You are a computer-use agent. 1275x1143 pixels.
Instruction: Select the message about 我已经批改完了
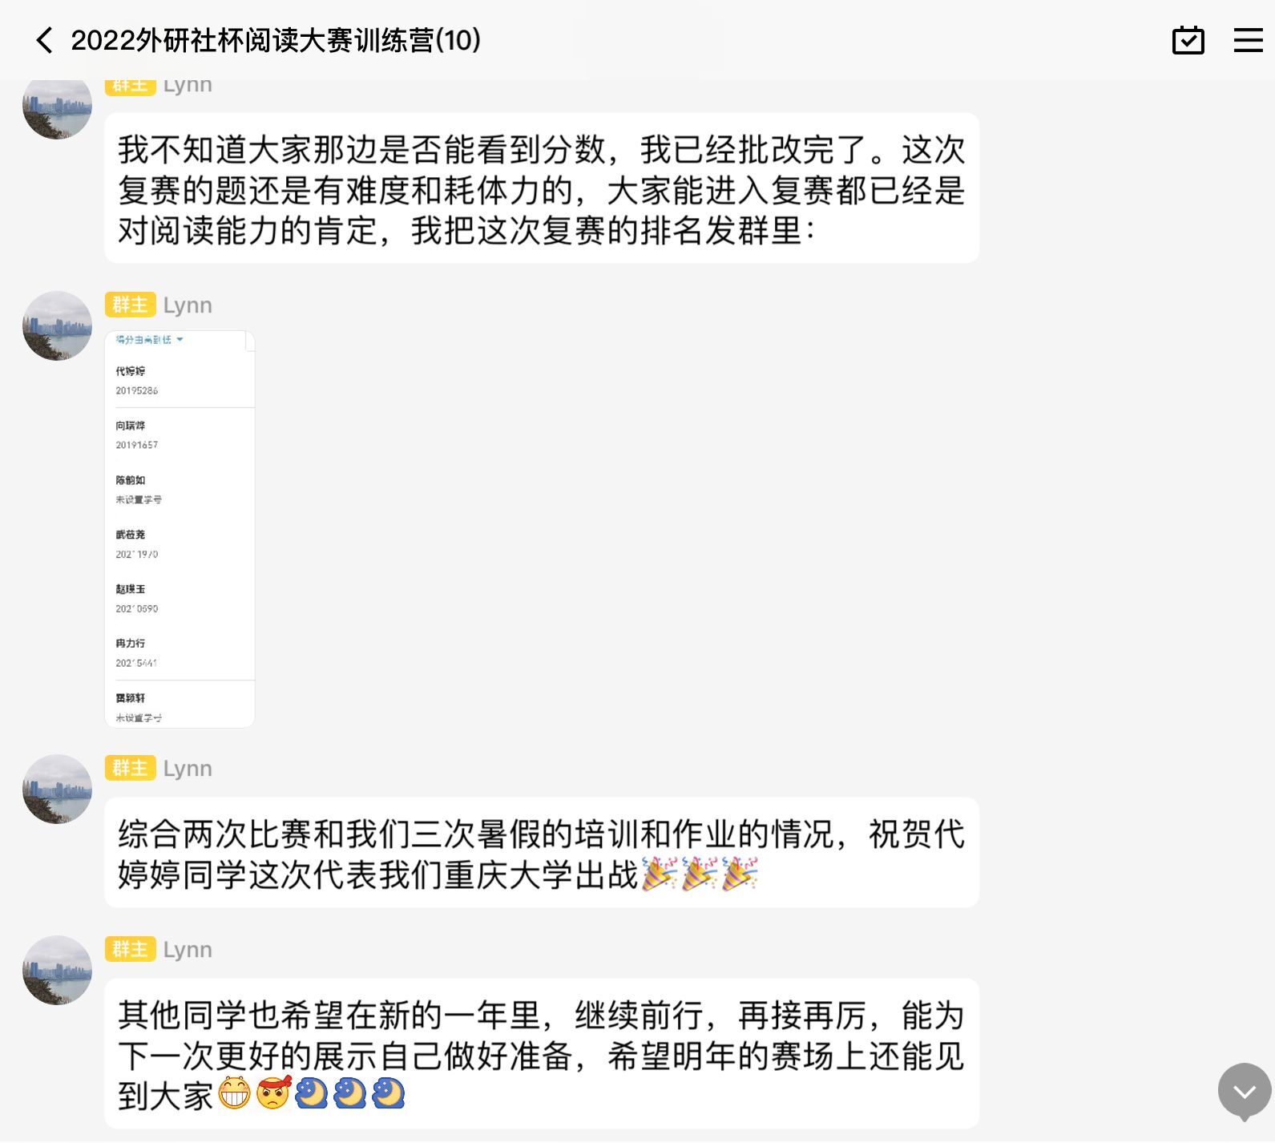[541, 189]
